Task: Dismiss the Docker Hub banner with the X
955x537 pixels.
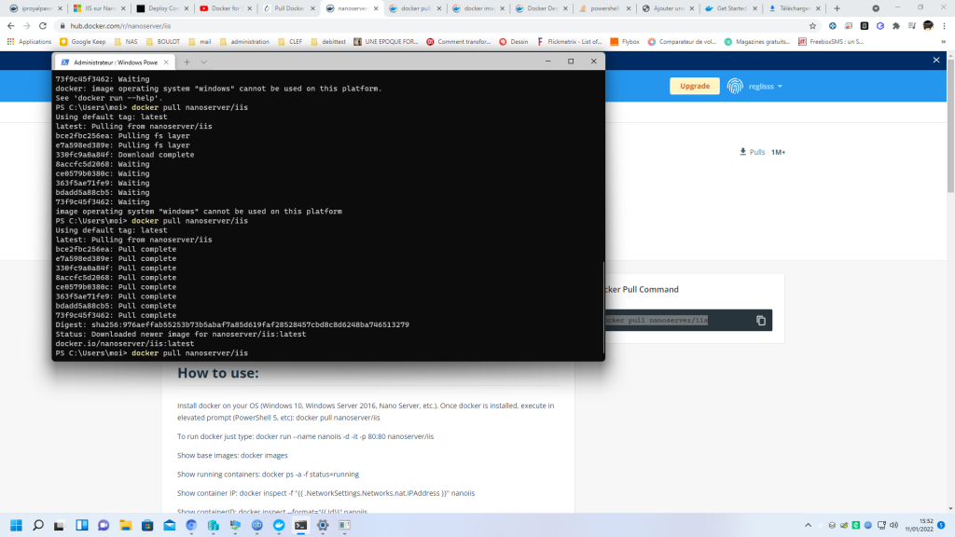Action: (936, 60)
